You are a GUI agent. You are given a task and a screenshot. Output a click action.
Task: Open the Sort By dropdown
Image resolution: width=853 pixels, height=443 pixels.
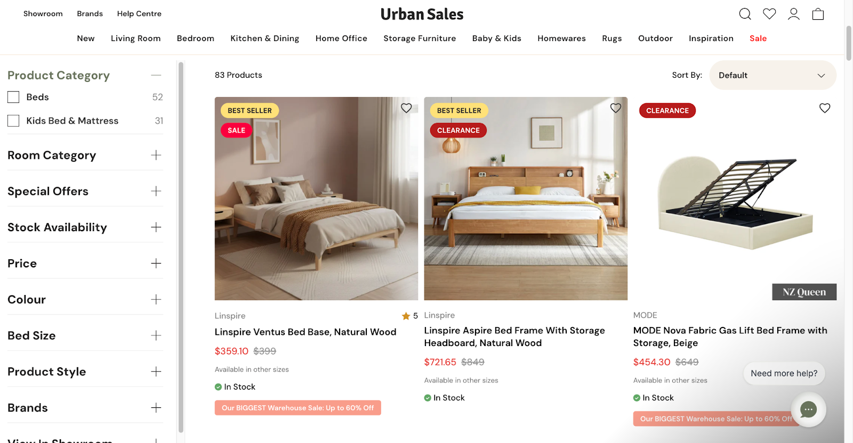pos(772,75)
